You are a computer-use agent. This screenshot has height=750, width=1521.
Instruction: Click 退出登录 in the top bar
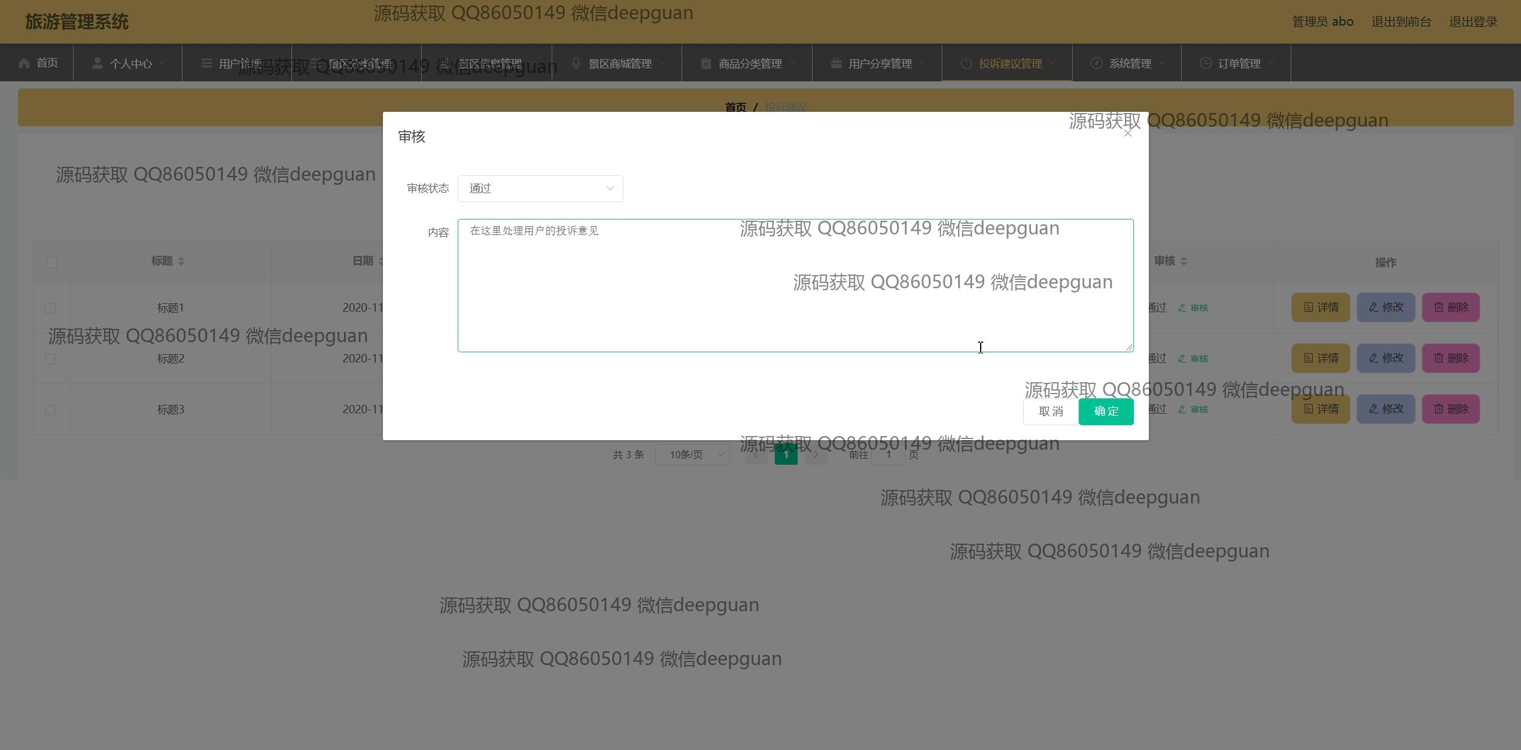point(1473,22)
